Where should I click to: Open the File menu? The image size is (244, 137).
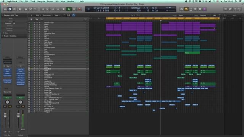coord(21,1)
